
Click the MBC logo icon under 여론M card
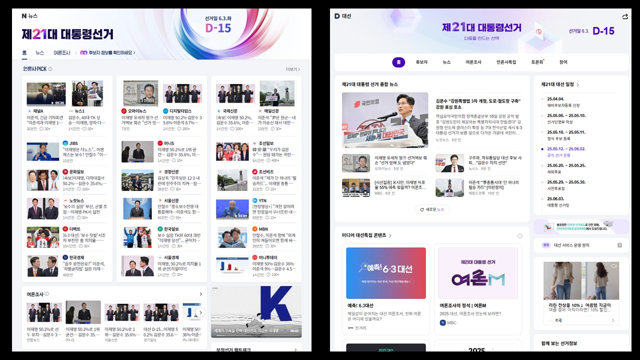tap(442, 323)
